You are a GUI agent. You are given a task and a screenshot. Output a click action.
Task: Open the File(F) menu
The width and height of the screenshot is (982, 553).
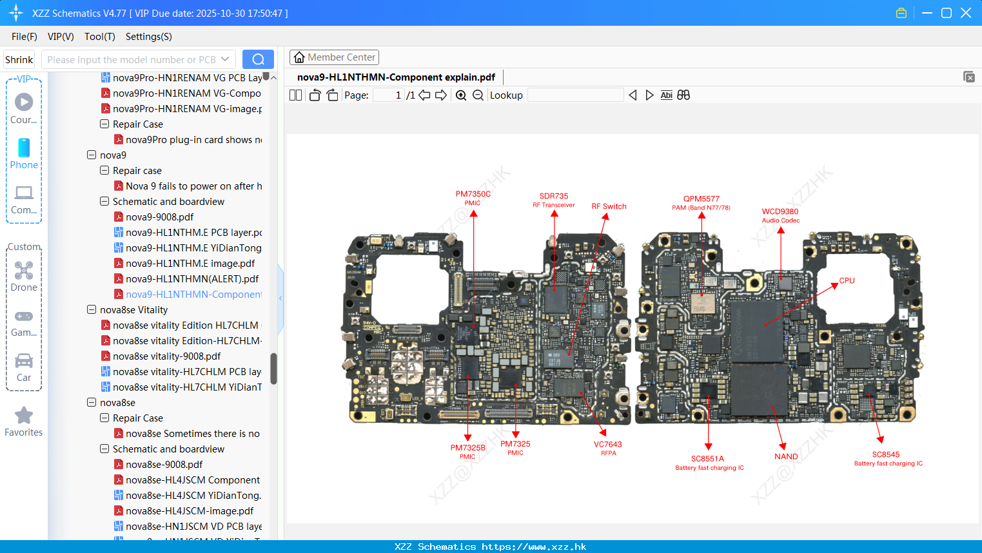click(x=25, y=37)
